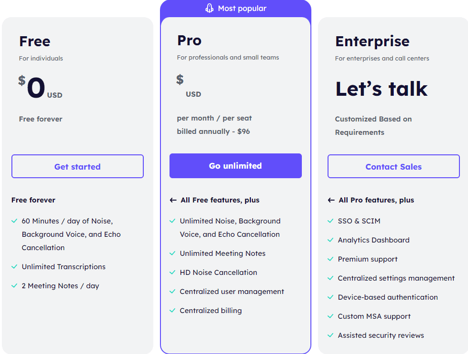Click the checkmark beside Centralized billing
The image size is (468, 354).
click(172, 310)
